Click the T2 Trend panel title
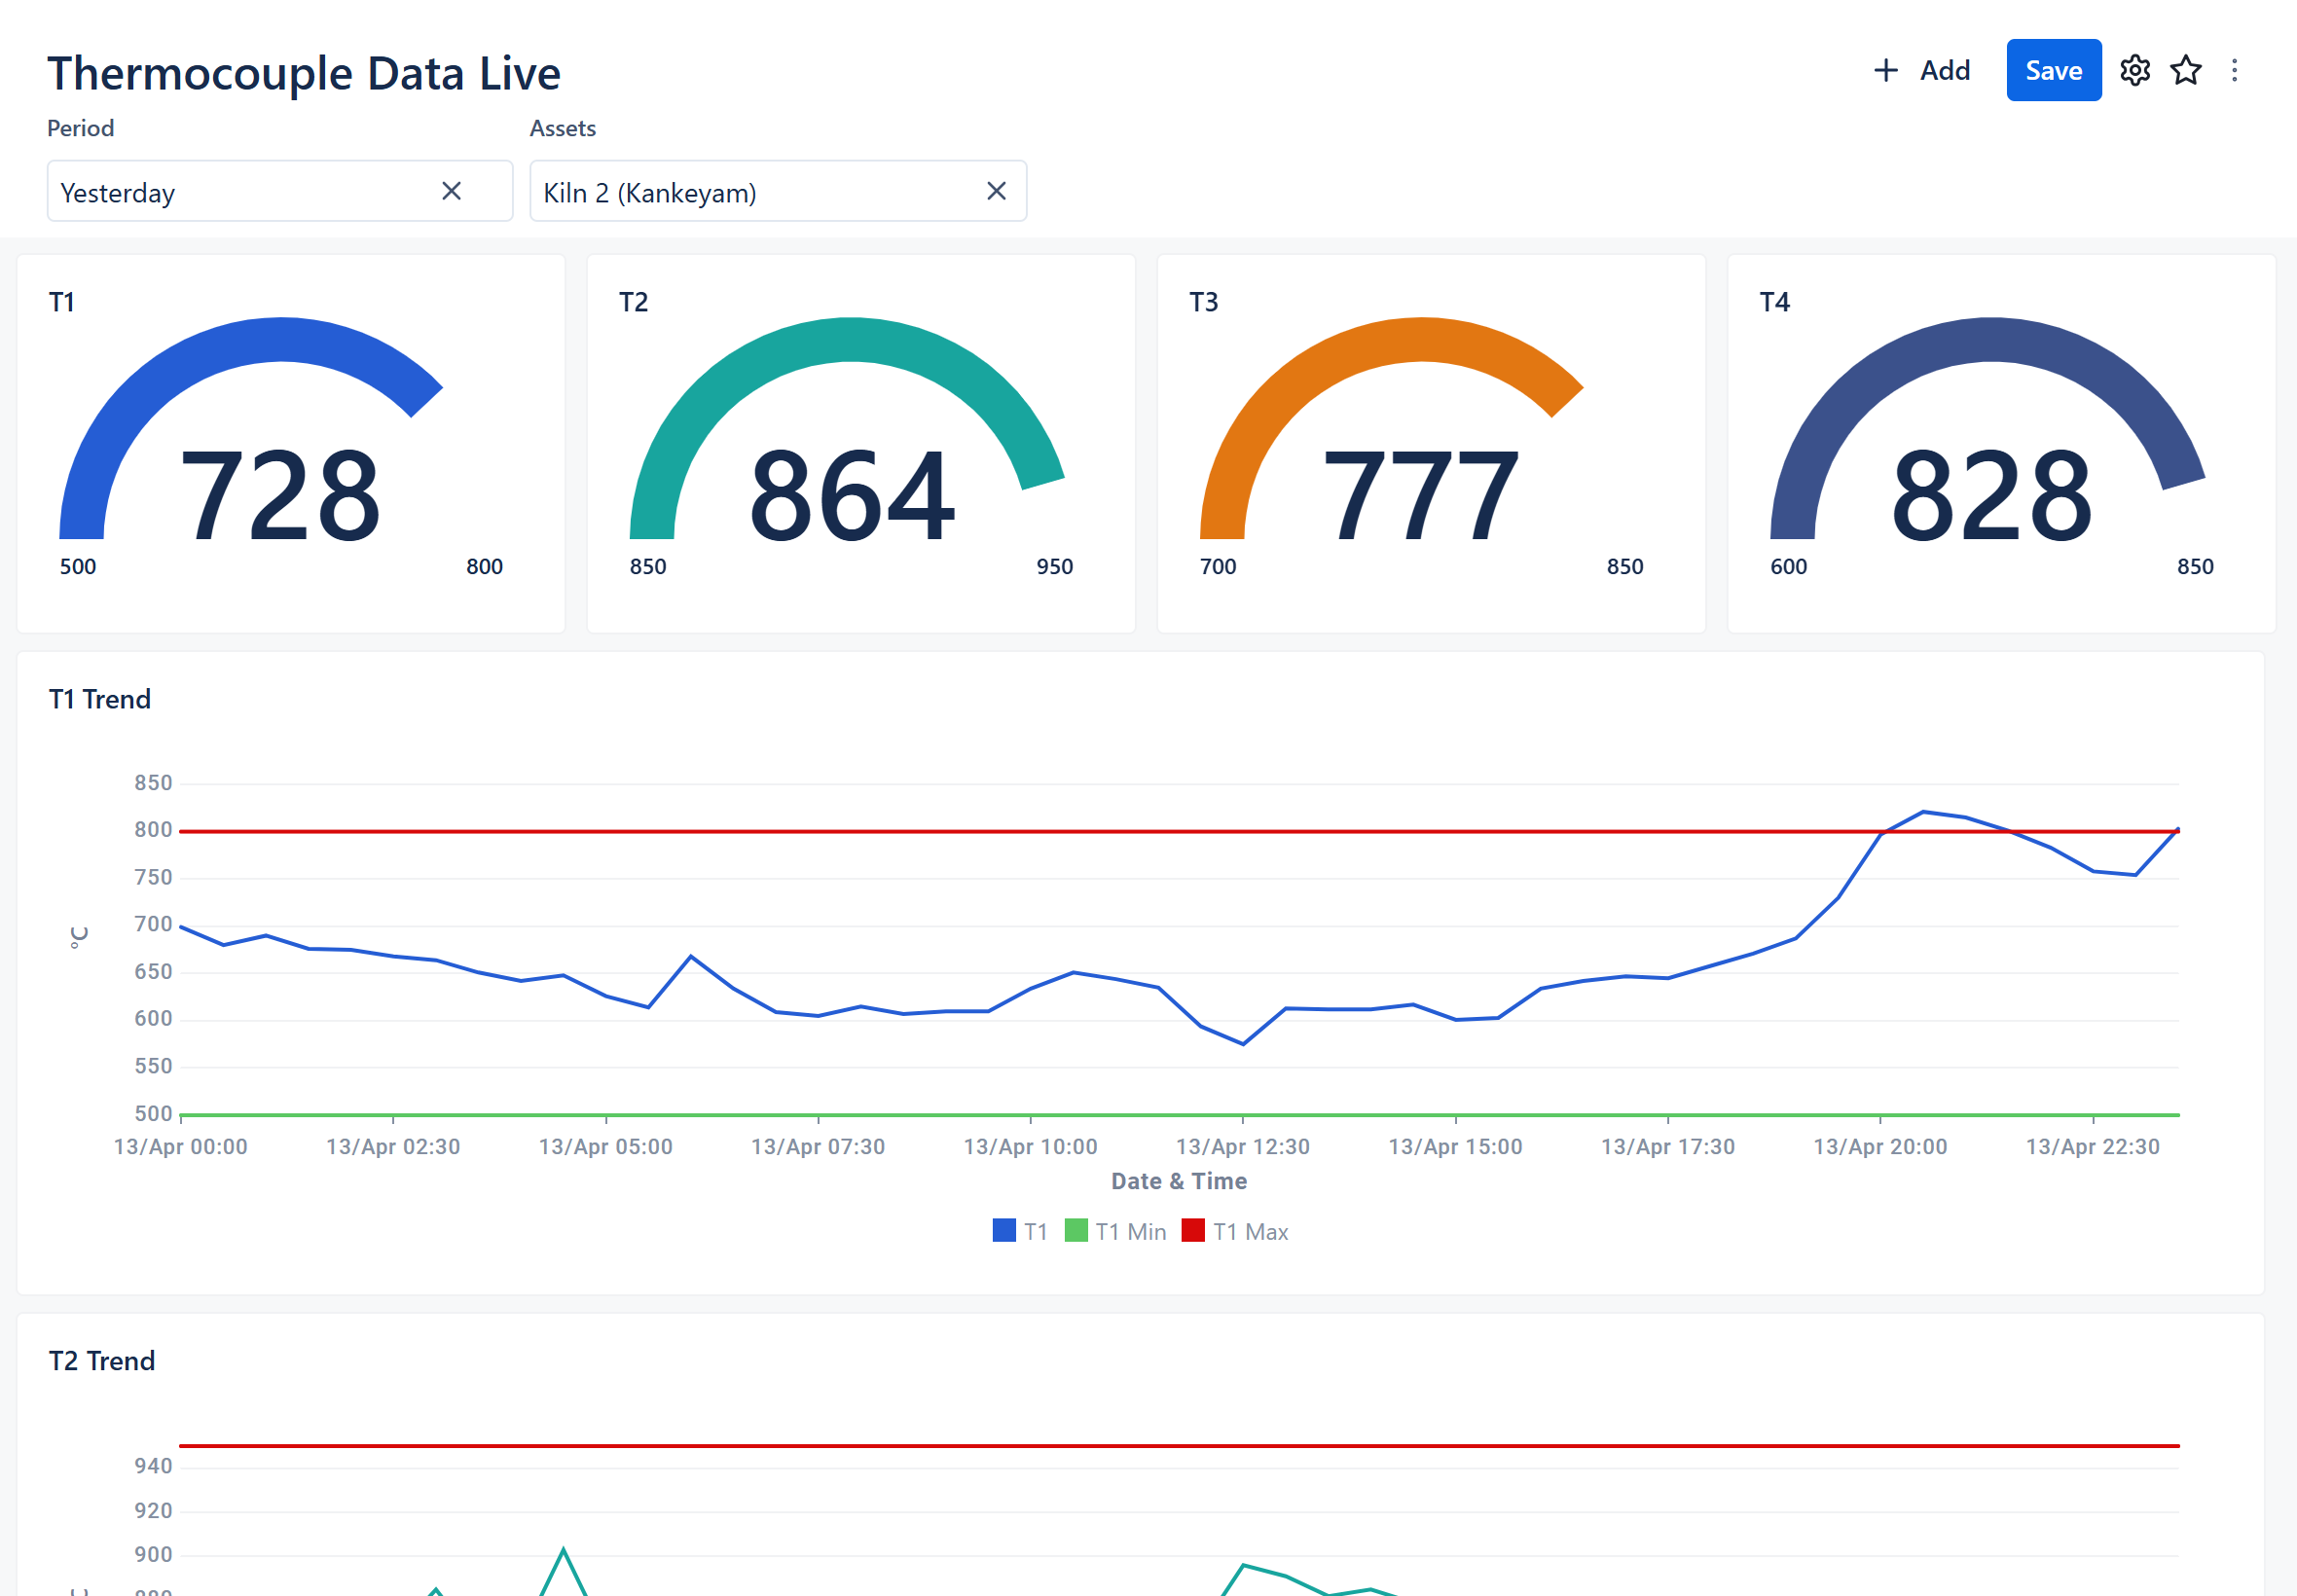Image resolution: width=2297 pixels, height=1596 pixels. click(x=102, y=1361)
